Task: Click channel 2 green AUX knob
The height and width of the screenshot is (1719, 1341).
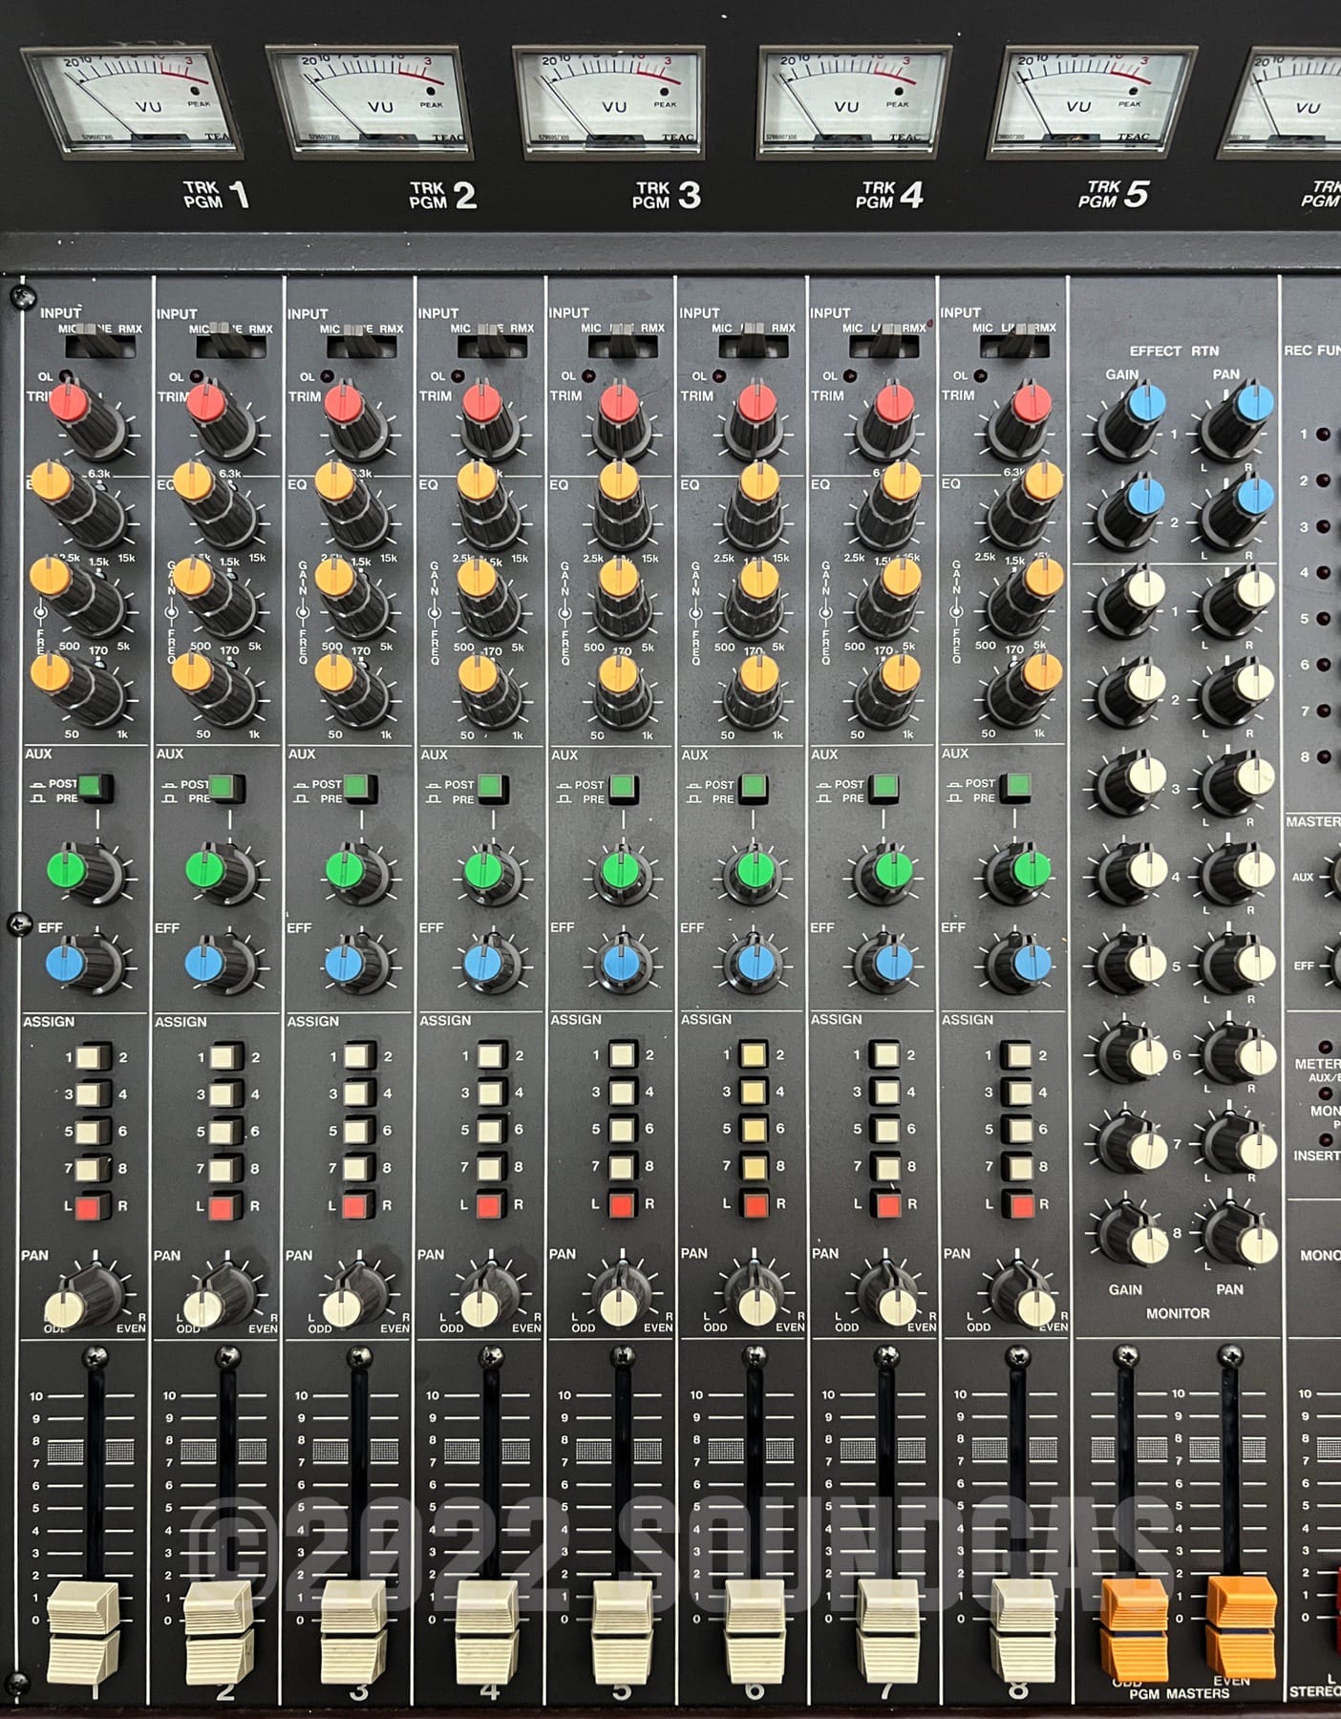Action: coord(207,870)
